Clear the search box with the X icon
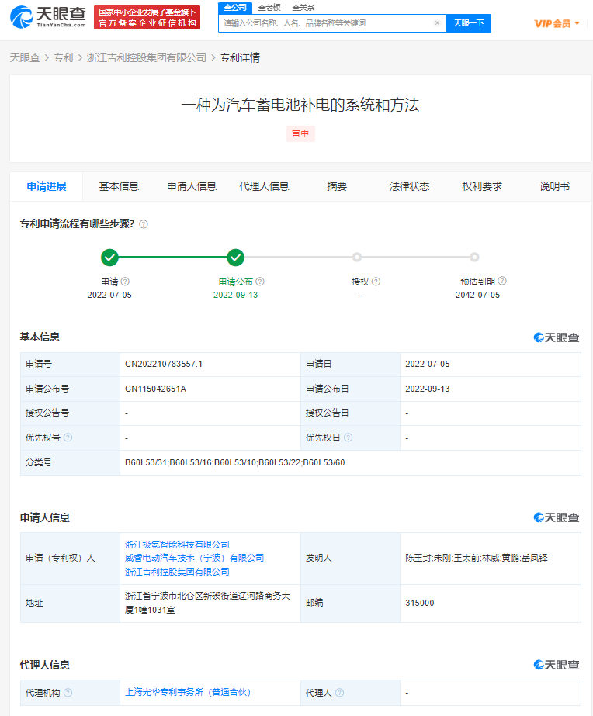The image size is (593, 716). point(437,22)
